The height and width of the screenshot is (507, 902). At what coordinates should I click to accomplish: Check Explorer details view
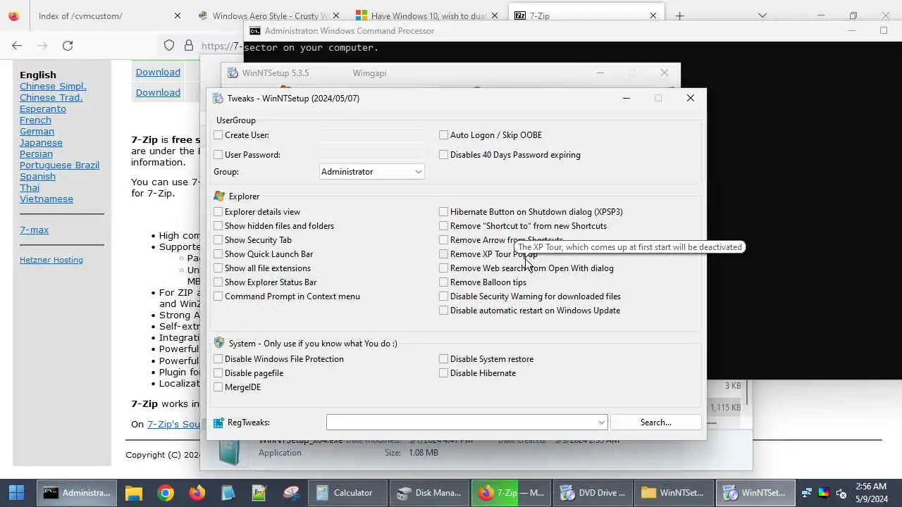point(218,212)
